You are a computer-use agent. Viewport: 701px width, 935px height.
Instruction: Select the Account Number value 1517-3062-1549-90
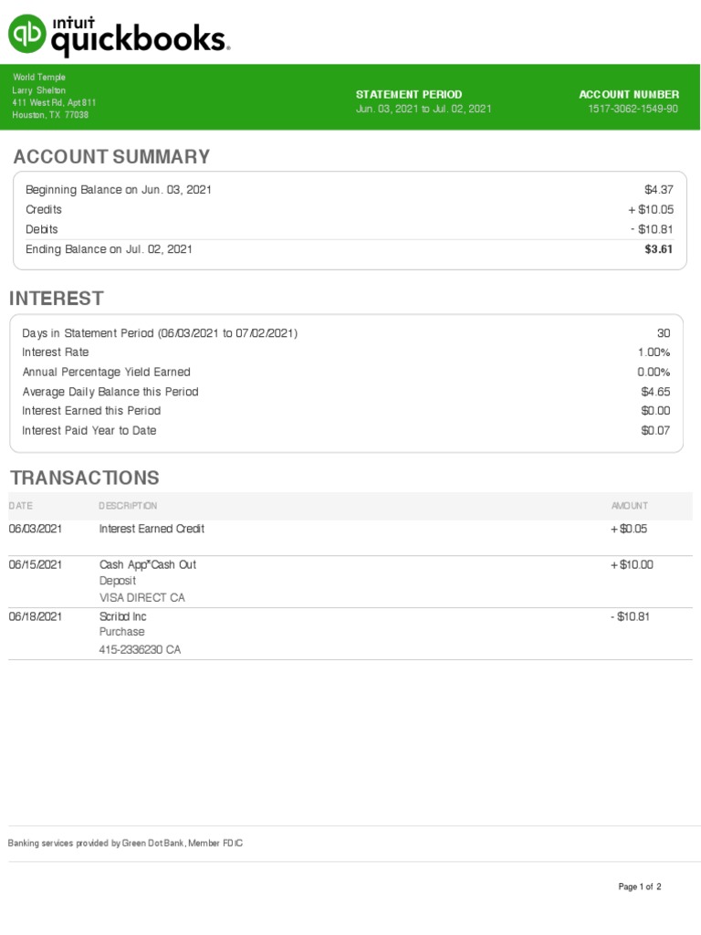(x=633, y=109)
